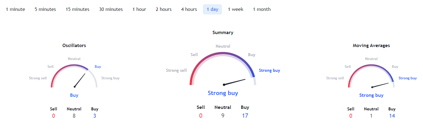Select the 1 month interval tab

pos(262,9)
